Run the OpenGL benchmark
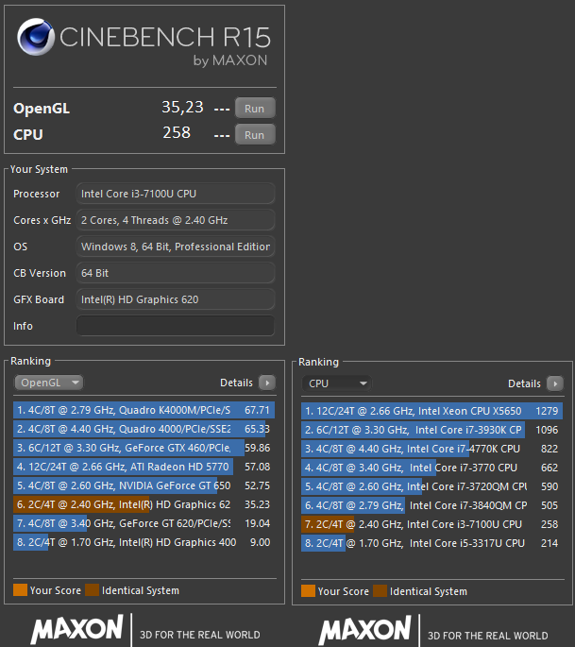Image resolution: width=575 pixels, height=647 pixels. [x=254, y=109]
